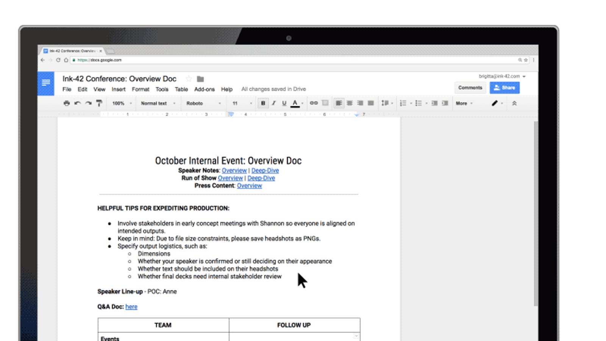This screenshot has height=341, width=606.
Task: Click the blue Share button
Action: coord(504,88)
